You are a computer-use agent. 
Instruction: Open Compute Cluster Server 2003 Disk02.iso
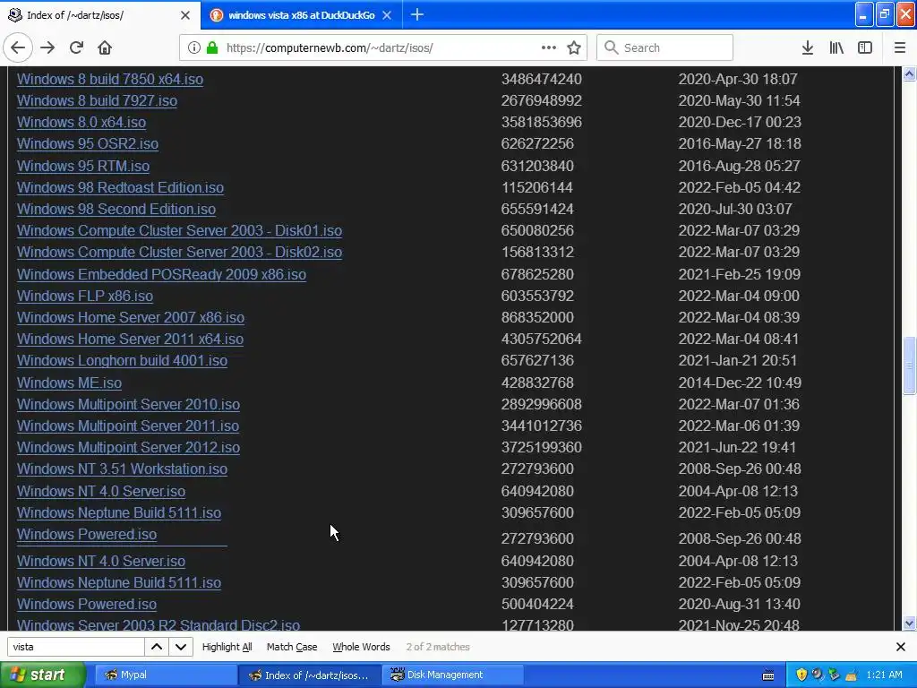179,252
